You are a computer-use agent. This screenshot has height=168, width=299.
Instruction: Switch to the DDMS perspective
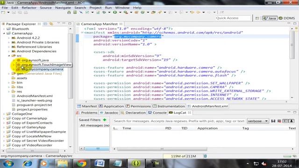tap(287, 18)
